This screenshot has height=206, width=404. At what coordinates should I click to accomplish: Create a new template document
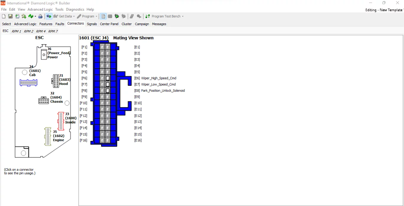tap(4, 16)
